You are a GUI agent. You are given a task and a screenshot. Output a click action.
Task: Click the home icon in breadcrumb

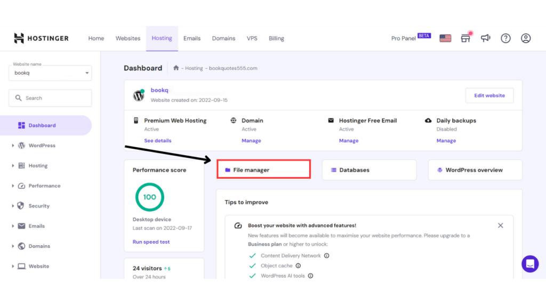(176, 68)
